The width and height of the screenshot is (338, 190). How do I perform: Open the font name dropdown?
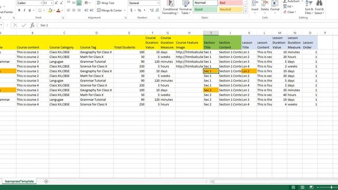click(x=41, y=3)
